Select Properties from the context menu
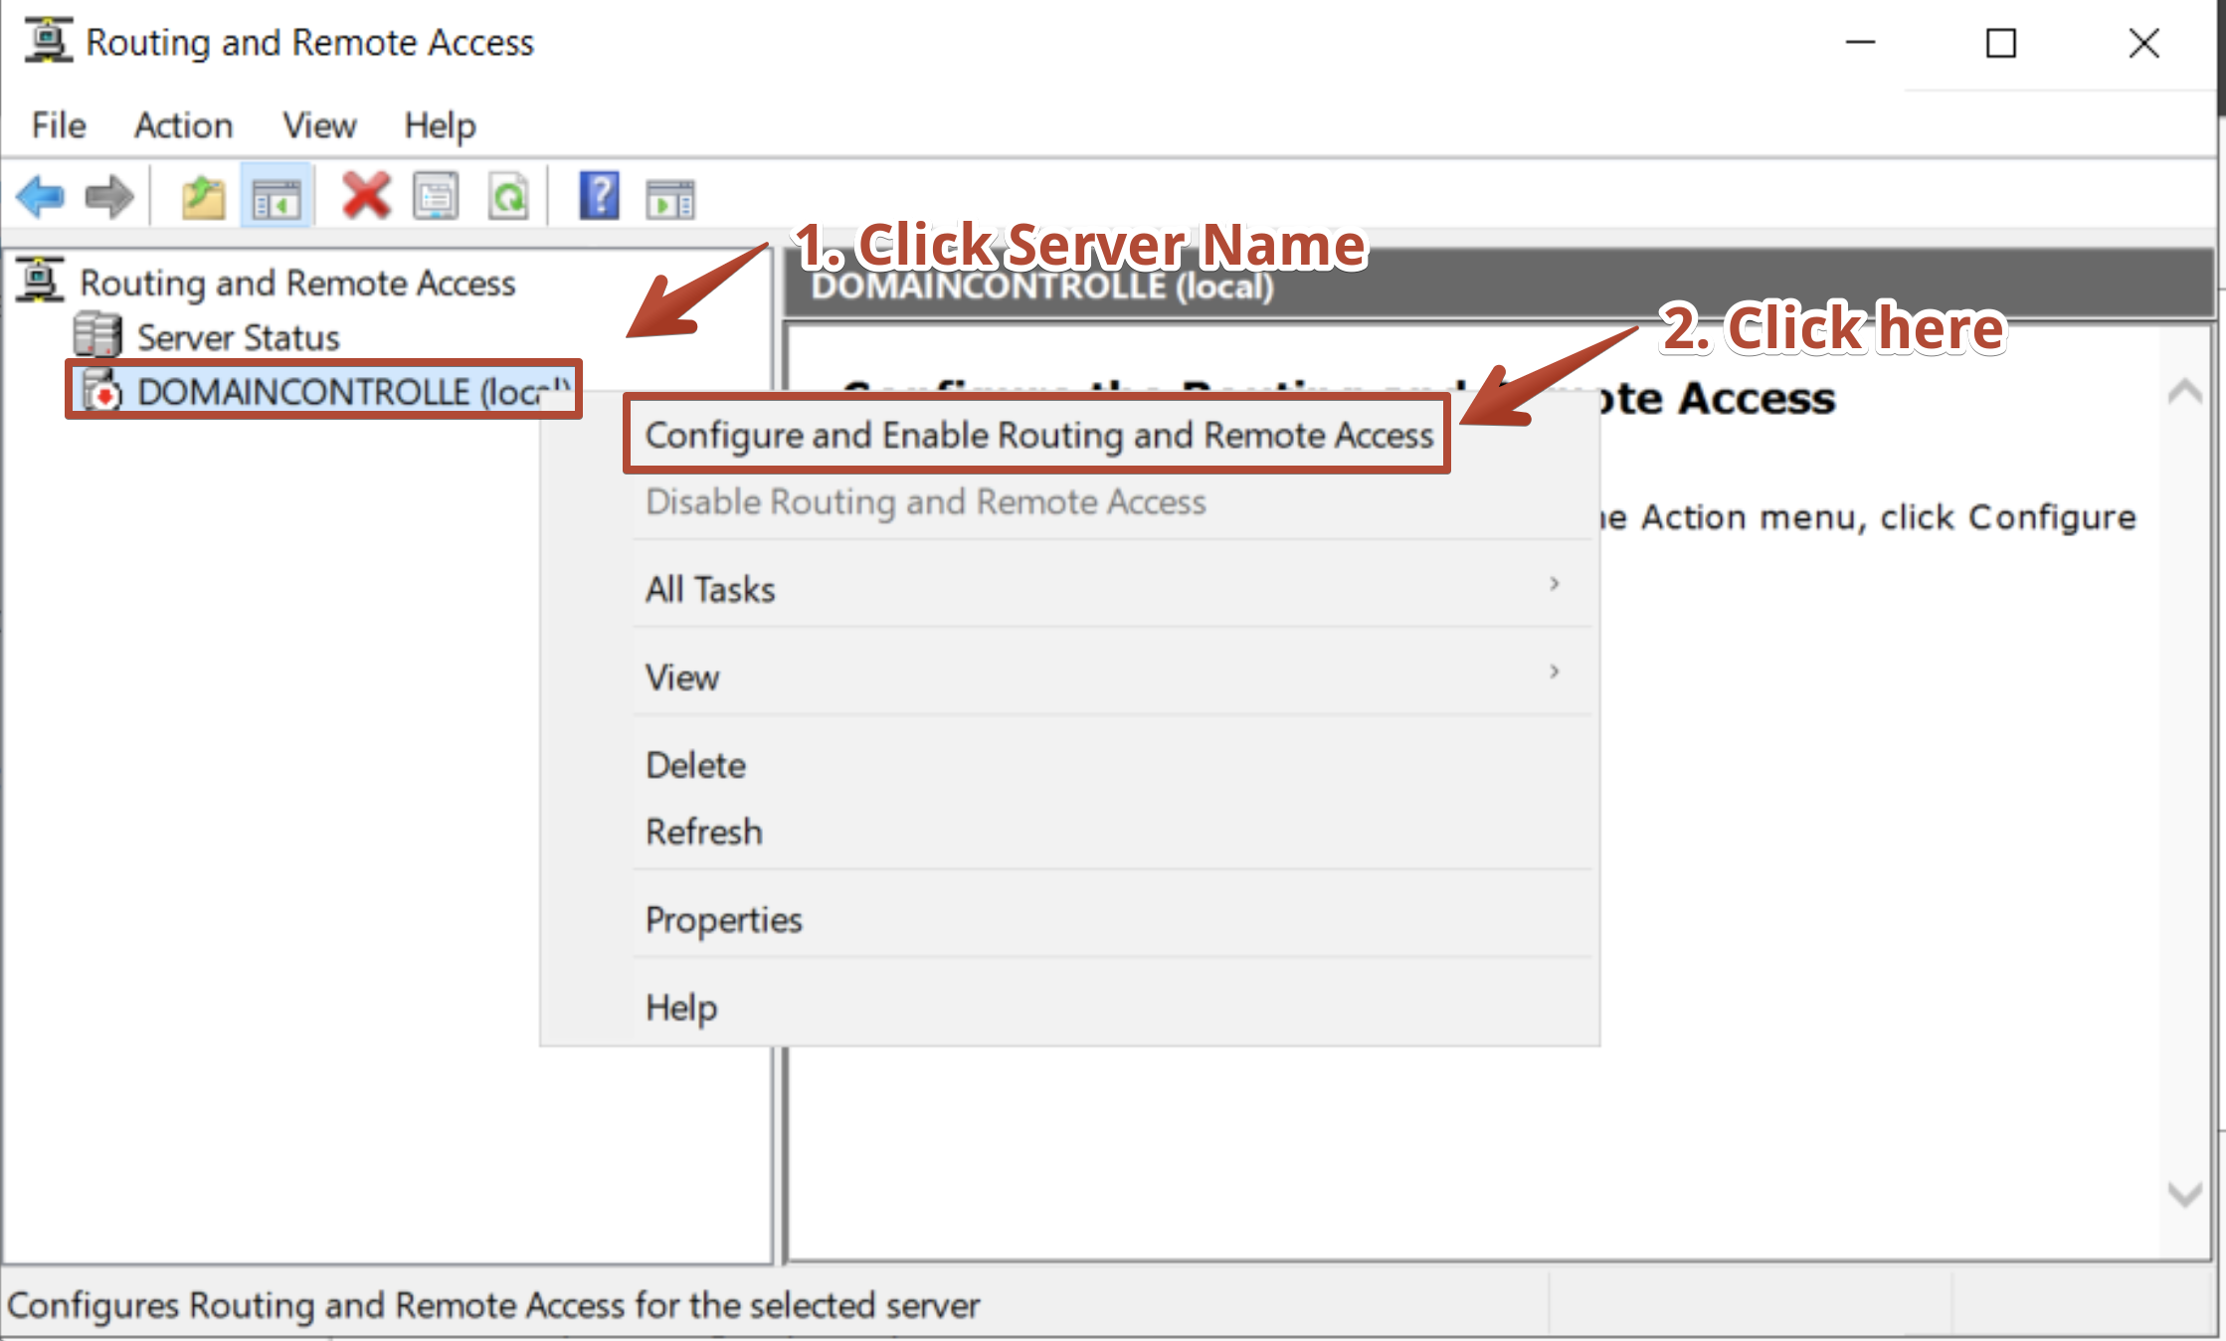The height and width of the screenshot is (1341, 2226). point(723,919)
